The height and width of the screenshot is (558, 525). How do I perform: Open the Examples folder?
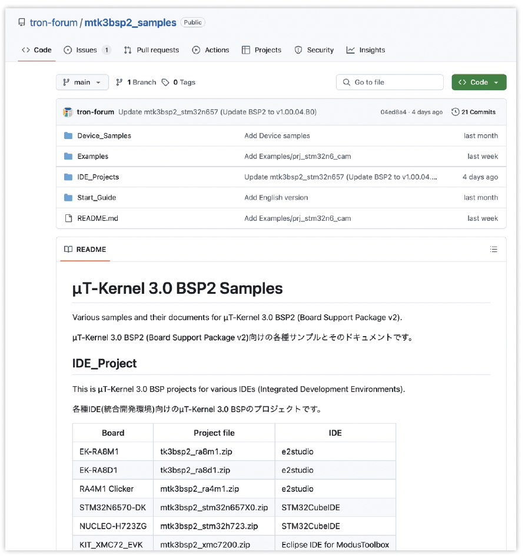click(93, 156)
